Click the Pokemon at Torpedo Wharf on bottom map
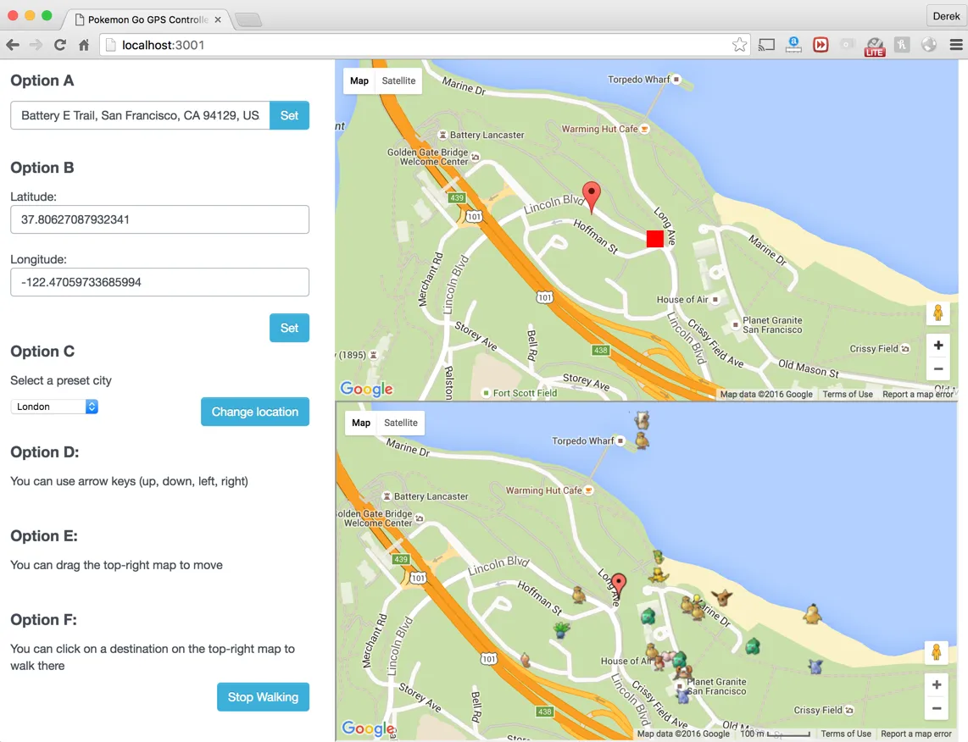 click(x=642, y=440)
